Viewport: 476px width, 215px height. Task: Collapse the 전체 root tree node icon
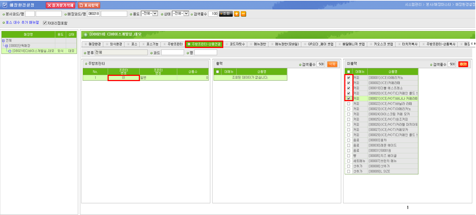coord(3,41)
